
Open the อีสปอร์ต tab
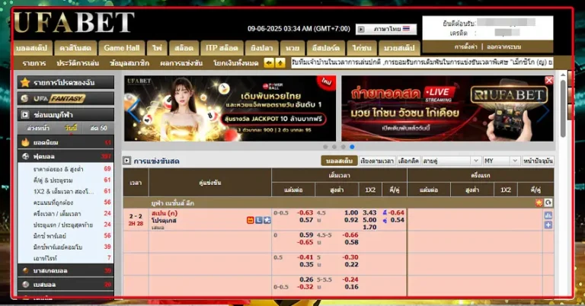coord(326,48)
